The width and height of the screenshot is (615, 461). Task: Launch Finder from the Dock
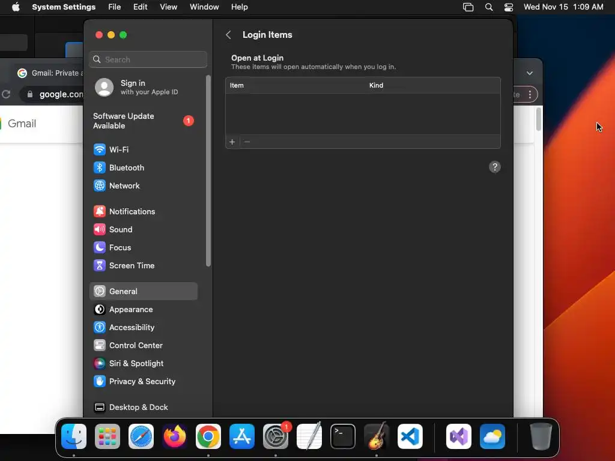coord(74,436)
